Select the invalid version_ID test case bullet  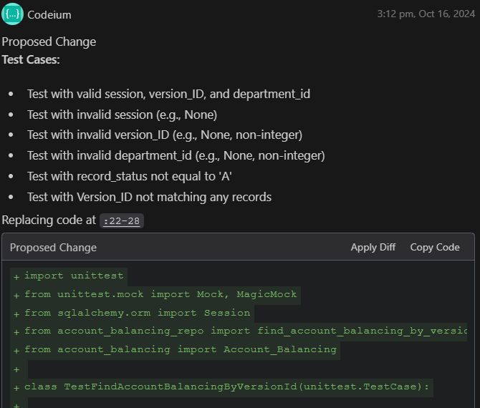pyautogui.click(x=165, y=135)
